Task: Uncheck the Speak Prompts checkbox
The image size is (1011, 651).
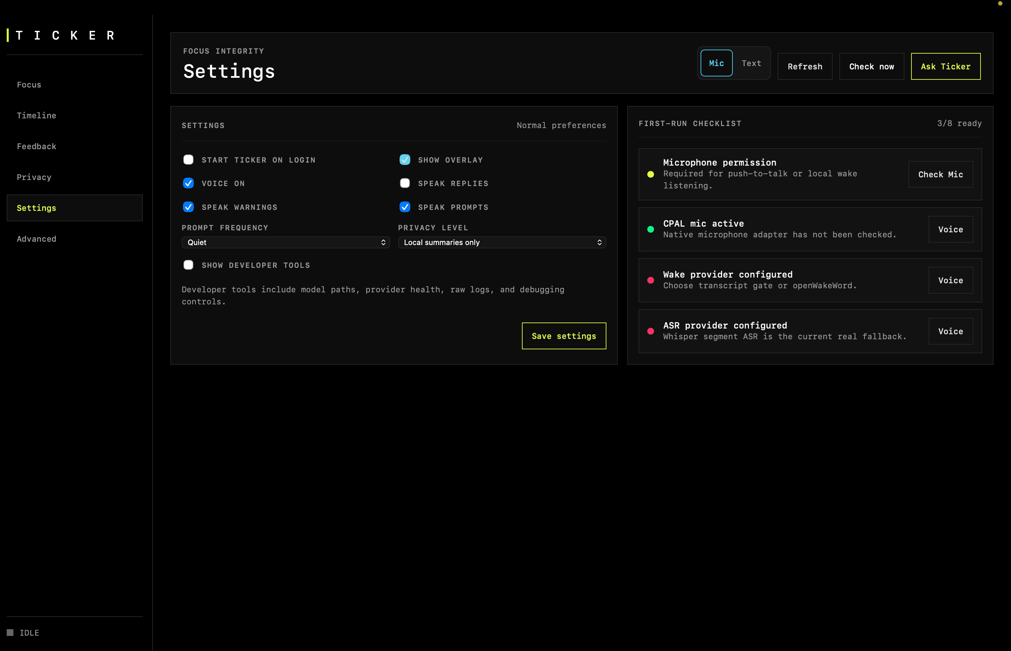Action: point(405,207)
